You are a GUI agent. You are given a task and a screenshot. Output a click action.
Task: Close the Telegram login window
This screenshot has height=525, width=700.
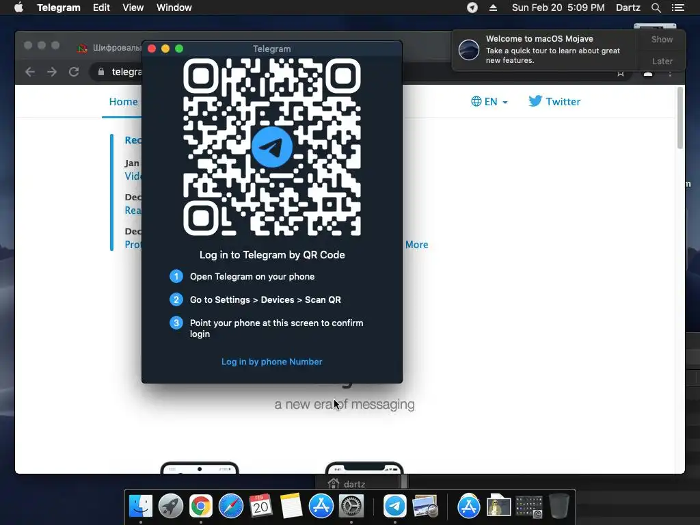tap(152, 49)
